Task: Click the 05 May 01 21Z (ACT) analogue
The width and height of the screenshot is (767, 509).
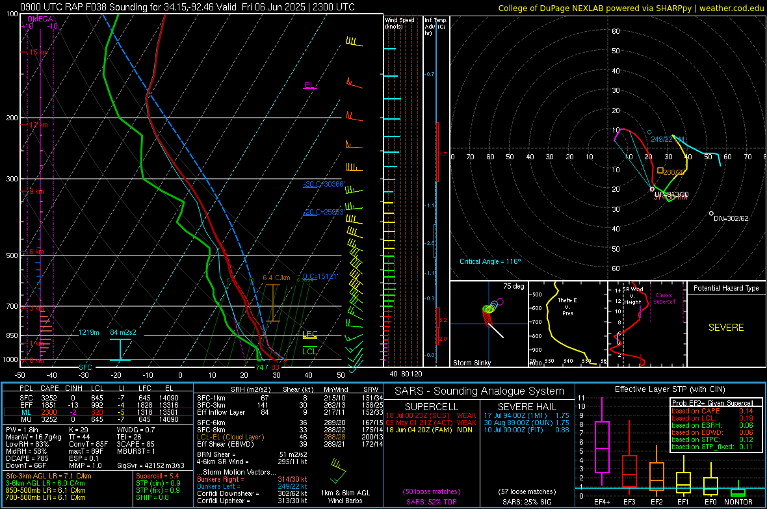Action: click(419, 423)
